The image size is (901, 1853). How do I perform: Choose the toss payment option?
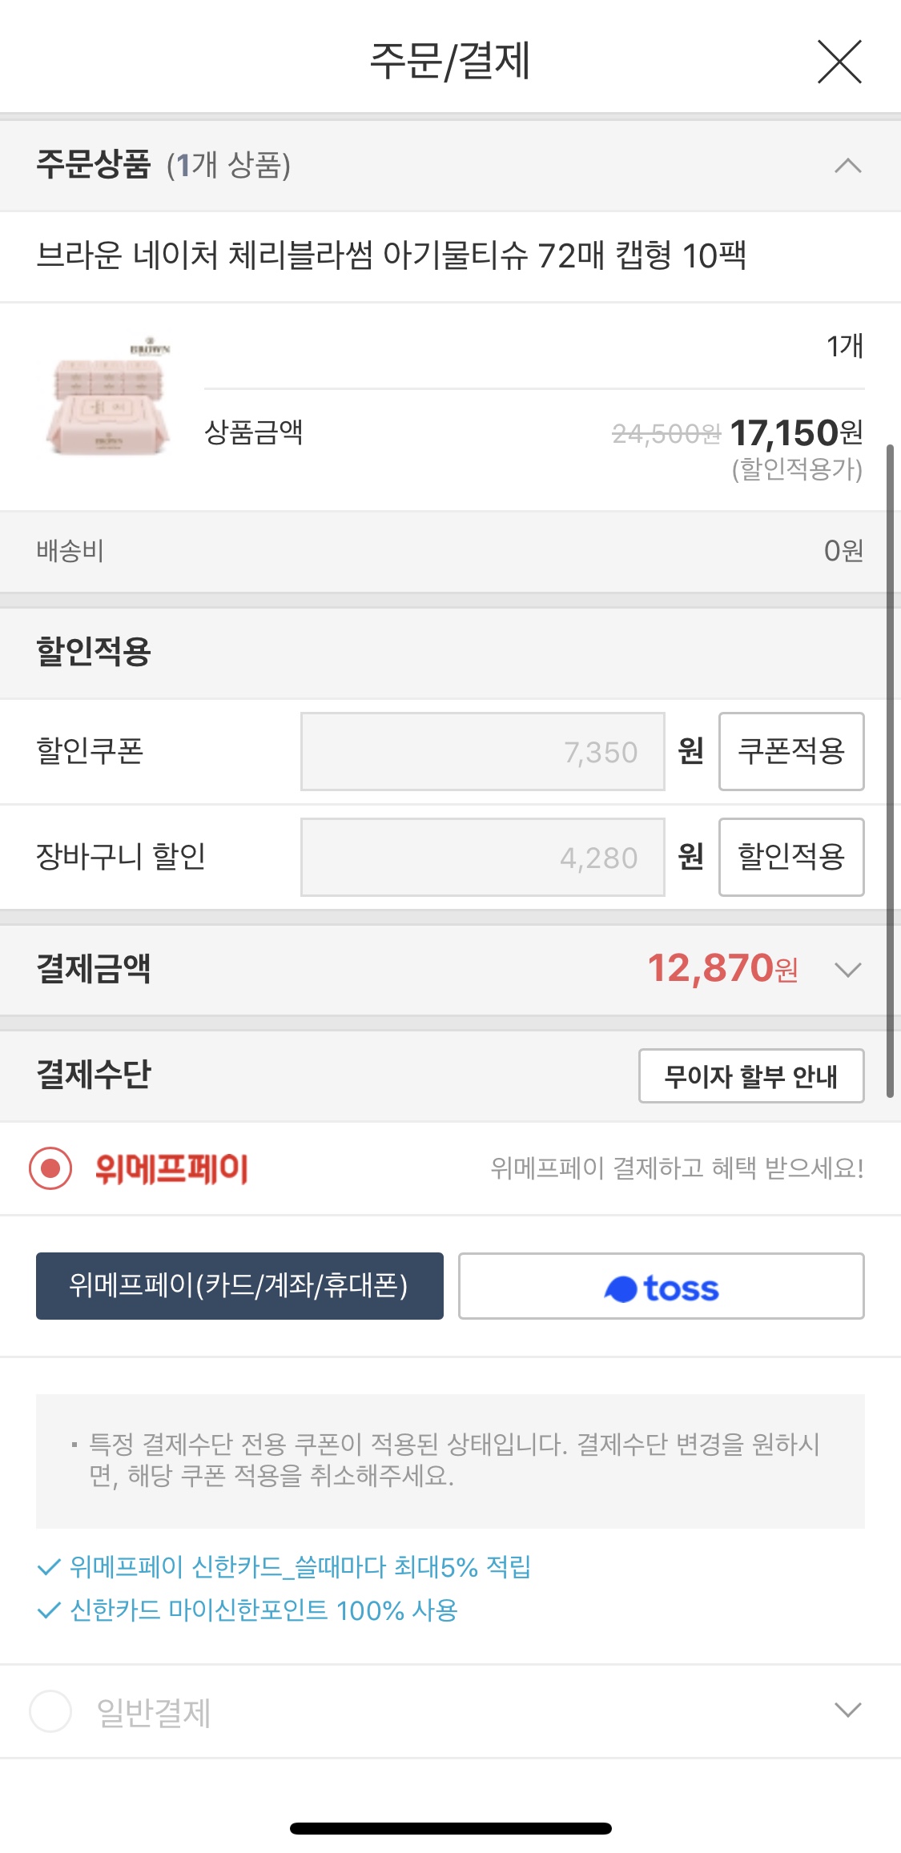(661, 1285)
